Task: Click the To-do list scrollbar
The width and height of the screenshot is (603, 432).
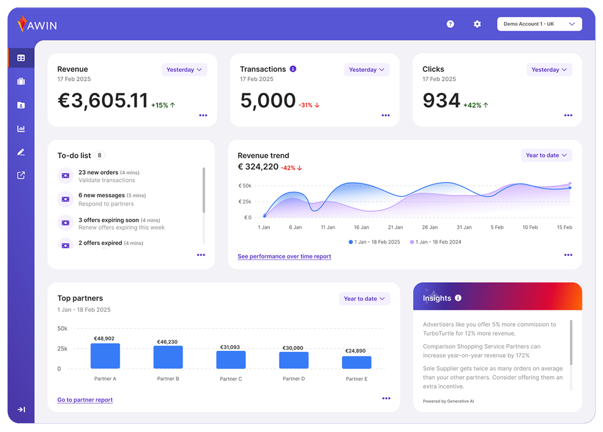Action: 204,191
